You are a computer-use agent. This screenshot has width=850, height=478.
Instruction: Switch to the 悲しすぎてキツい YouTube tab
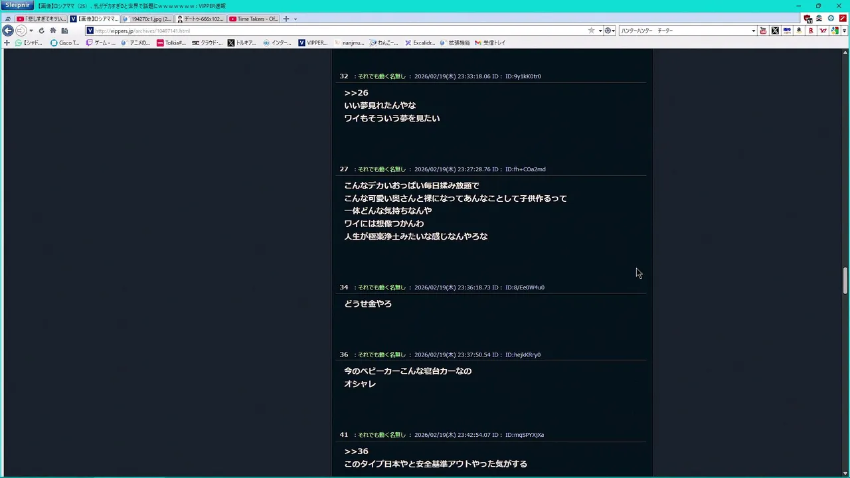tap(41, 19)
